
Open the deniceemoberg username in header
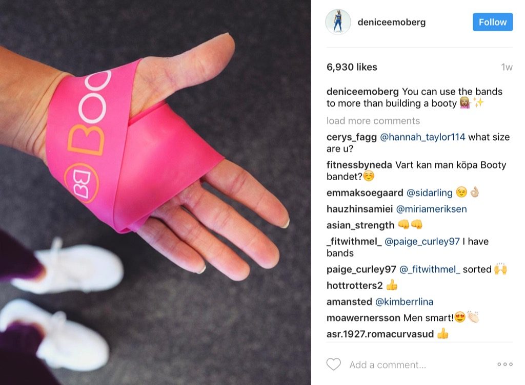[x=392, y=22]
